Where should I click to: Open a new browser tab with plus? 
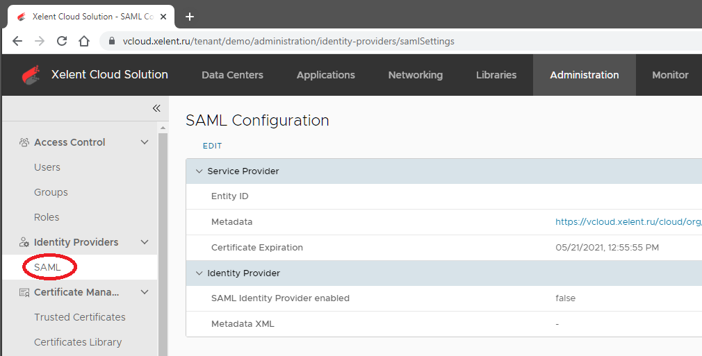click(x=190, y=17)
